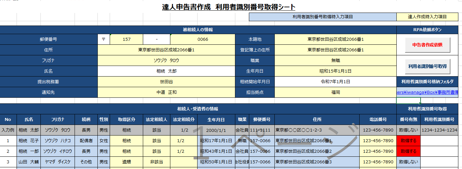Select the 取得する cell in 相続 花子 row
The image size is (462, 169).
pyautogui.click(x=408, y=141)
